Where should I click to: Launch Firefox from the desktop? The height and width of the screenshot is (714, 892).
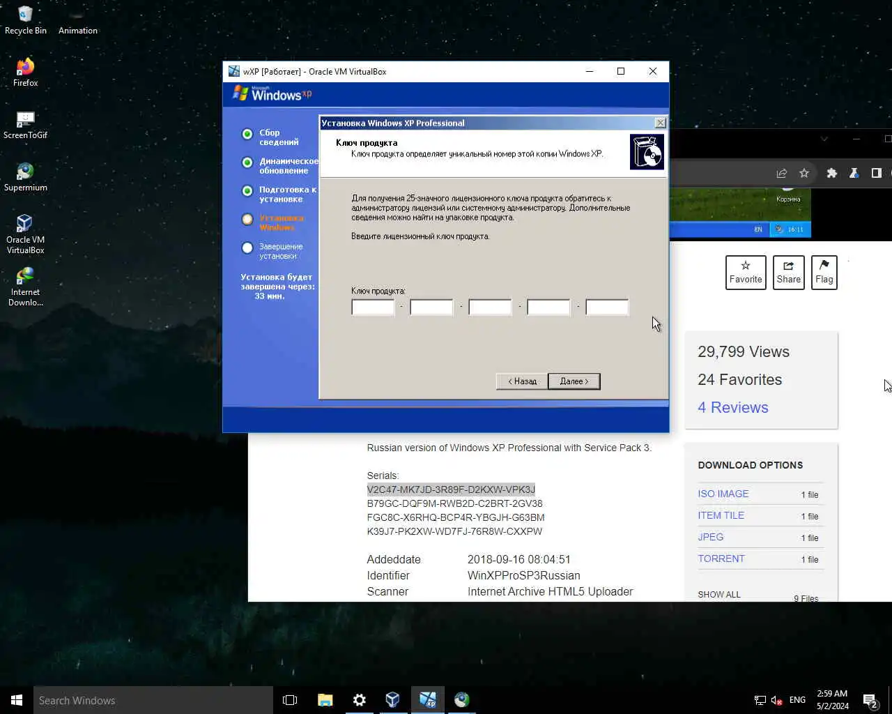point(25,72)
